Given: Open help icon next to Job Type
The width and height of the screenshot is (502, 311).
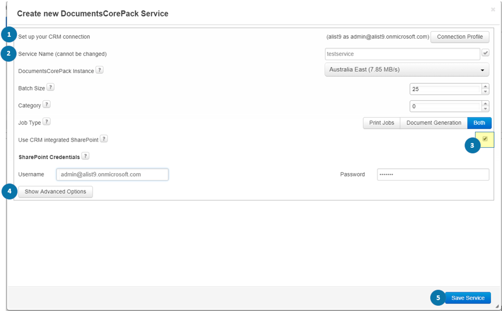Looking at the screenshot, I should point(46,122).
